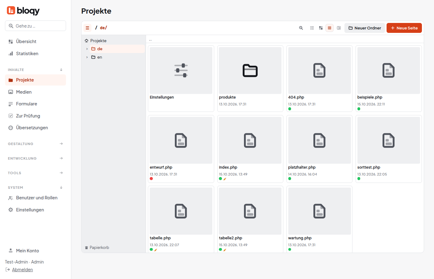Create a new page with Neue Seite
434x279 pixels.
[x=404, y=28]
